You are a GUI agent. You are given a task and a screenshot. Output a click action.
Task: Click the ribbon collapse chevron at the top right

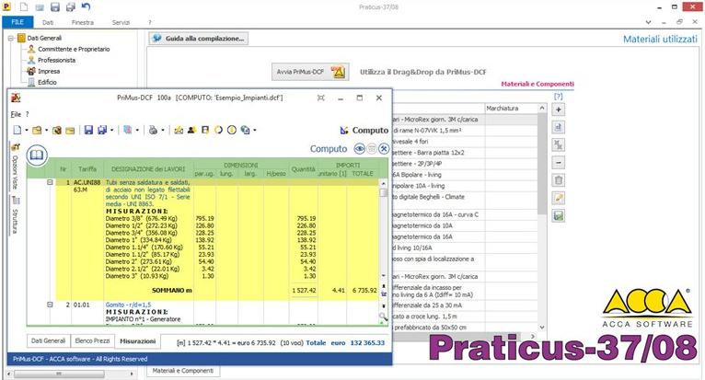click(x=648, y=22)
